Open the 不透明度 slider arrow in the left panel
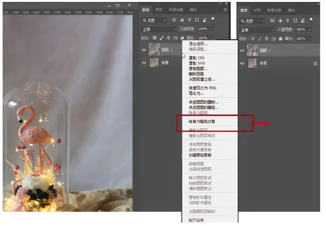The height and width of the screenshot is (226, 326). (211, 29)
